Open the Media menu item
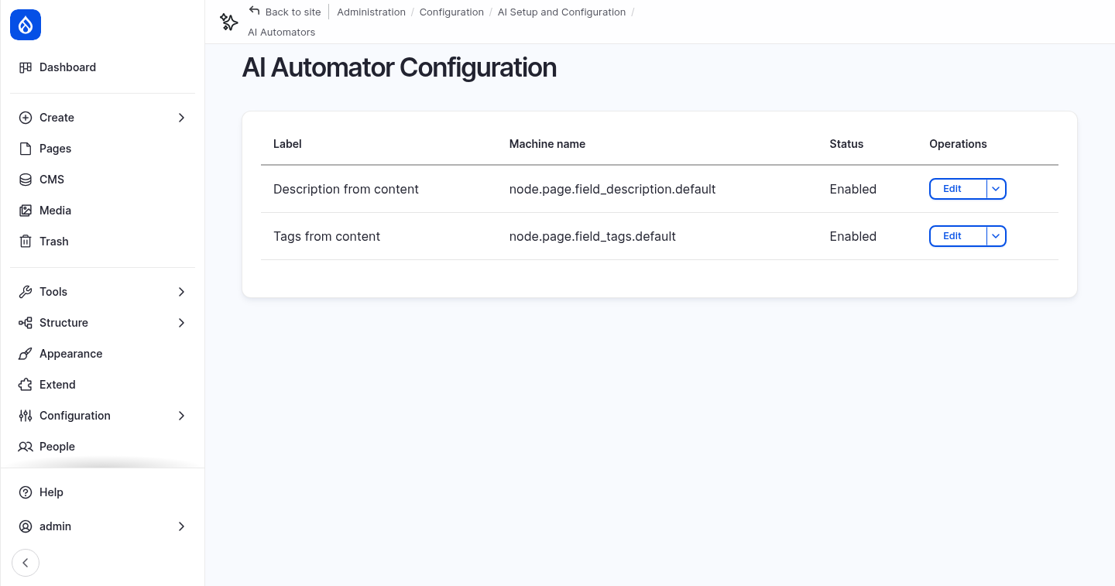This screenshot has height=586, width=1115. click(x=102, y=211)
